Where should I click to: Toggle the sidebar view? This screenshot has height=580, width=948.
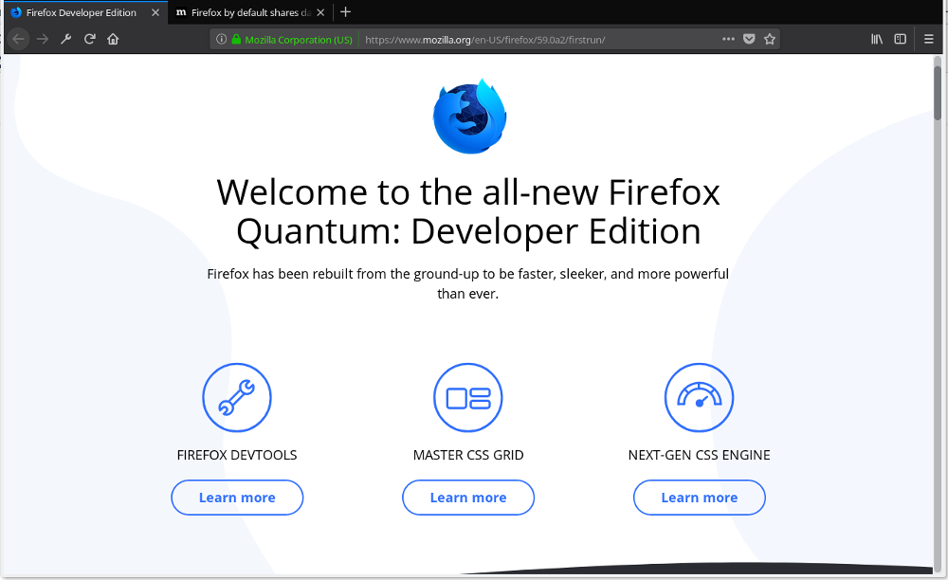[x=901, y=39]
